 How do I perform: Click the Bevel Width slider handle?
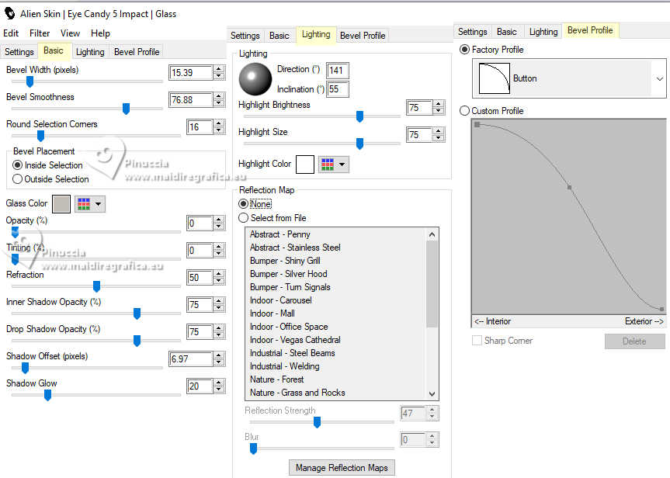30,81
